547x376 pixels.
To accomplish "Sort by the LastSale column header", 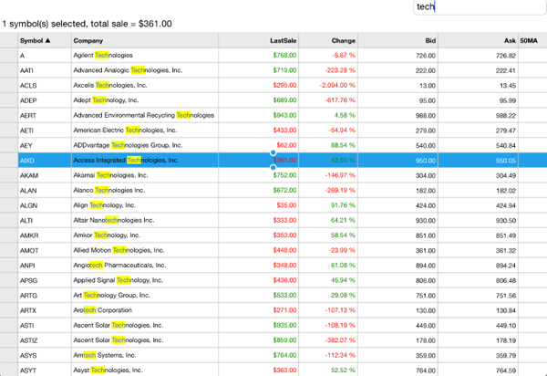I will tap(259, 40).
